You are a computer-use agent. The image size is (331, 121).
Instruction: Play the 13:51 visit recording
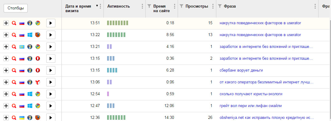51,23
